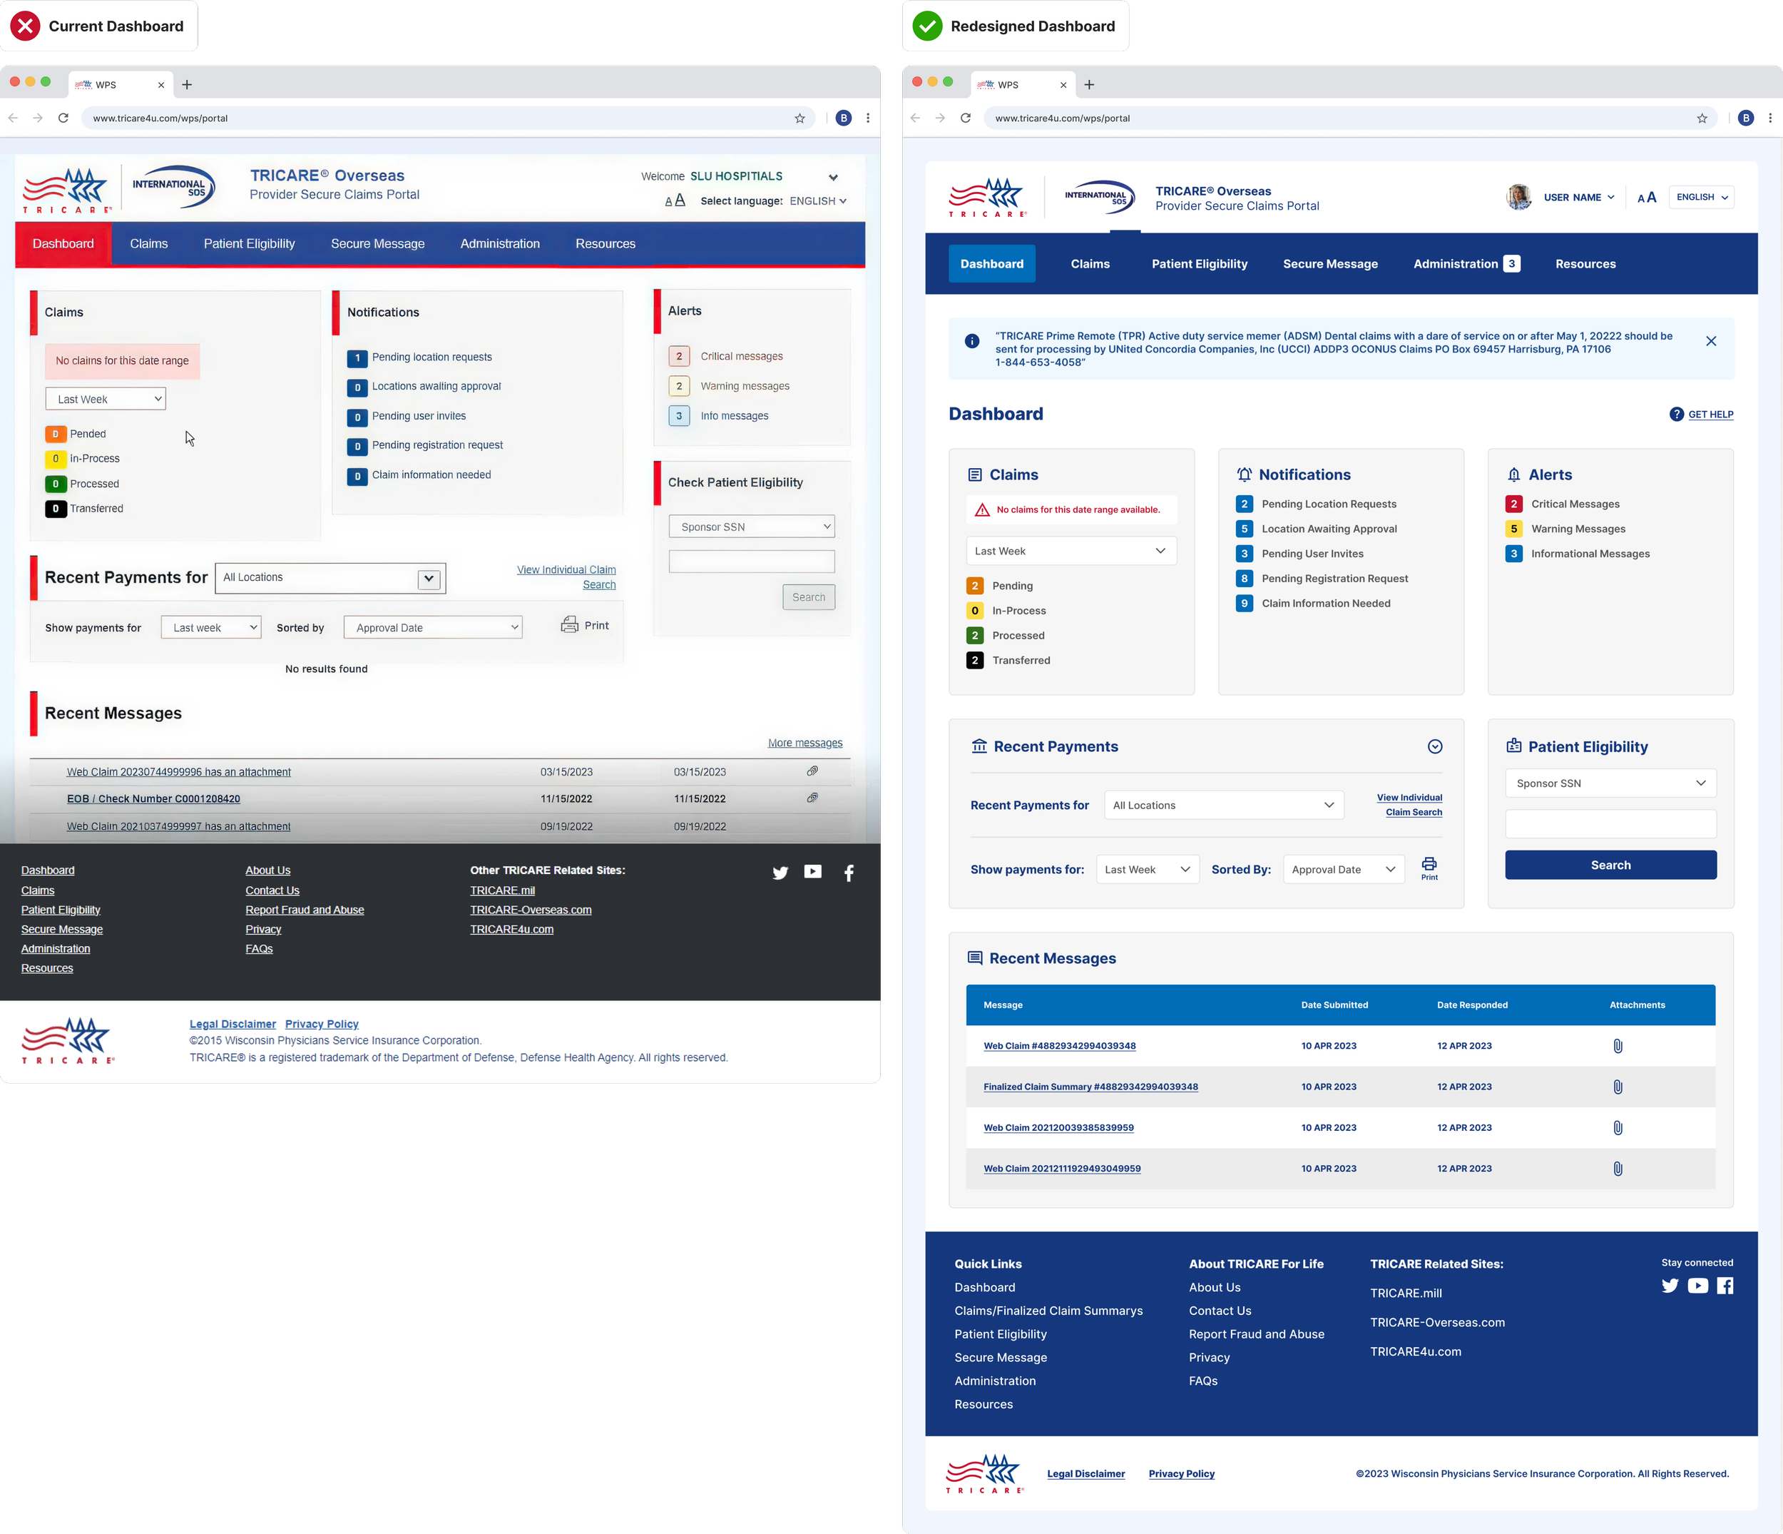The height and width of the screenshot is (1534, 1783).
Task: Click the Twitter icon in the dark footer
Action: tap(780, 873)
